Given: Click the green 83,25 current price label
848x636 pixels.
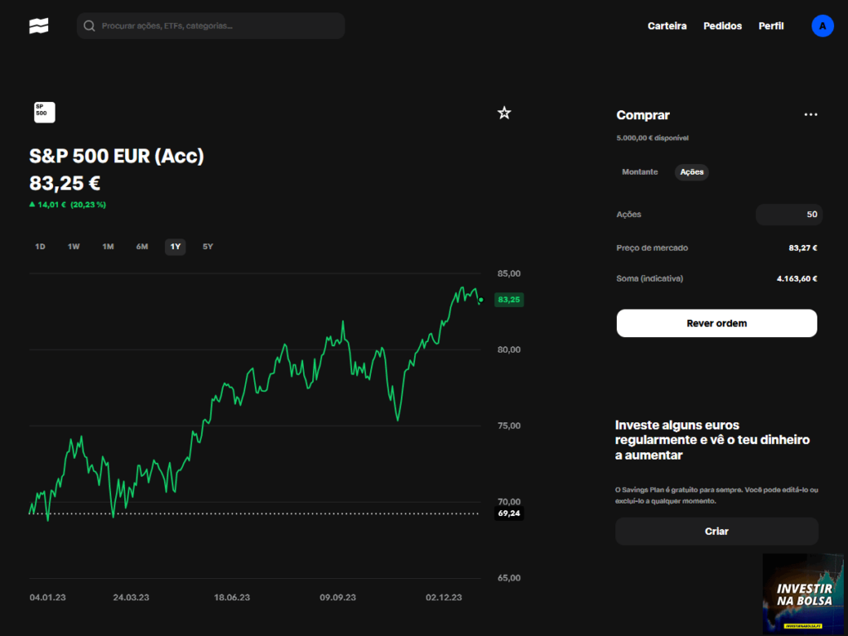Looking at the screenshot, I should [509, 300].
